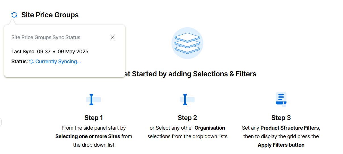Click the bold Apply Filters button text
Screen dimensions: 343x154
click(x=281, y=145)
